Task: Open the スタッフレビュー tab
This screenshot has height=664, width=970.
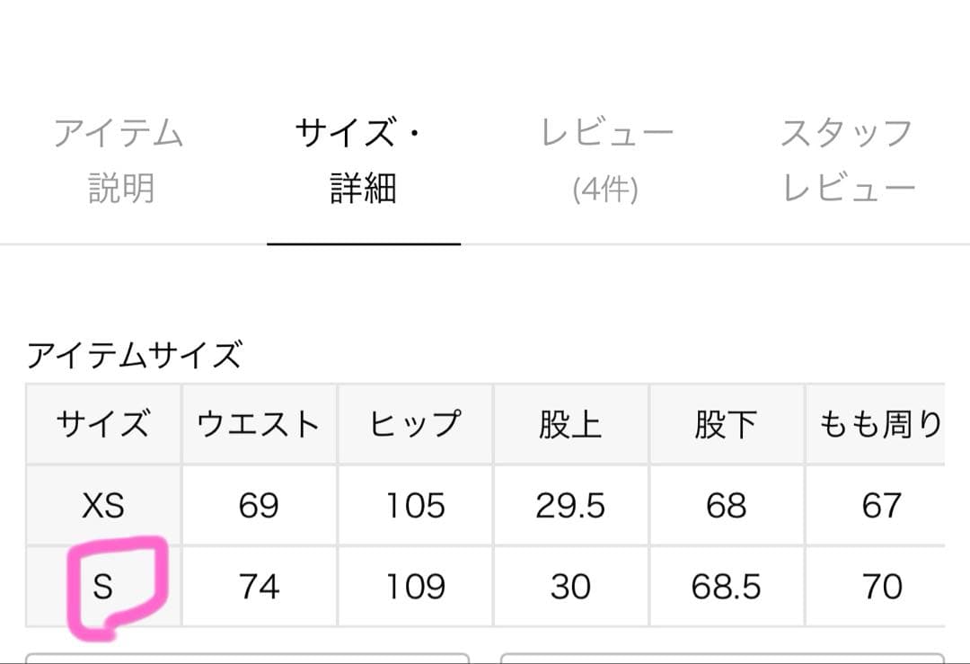Action: pyautogui.click(x=848, y=161)
